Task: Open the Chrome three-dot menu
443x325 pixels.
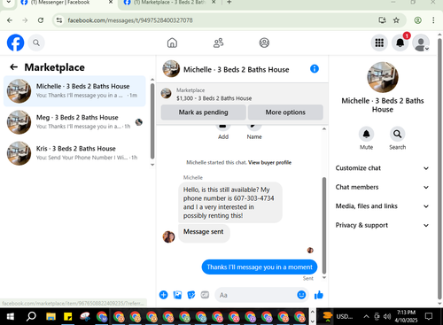Action: [x=433, y=20]
